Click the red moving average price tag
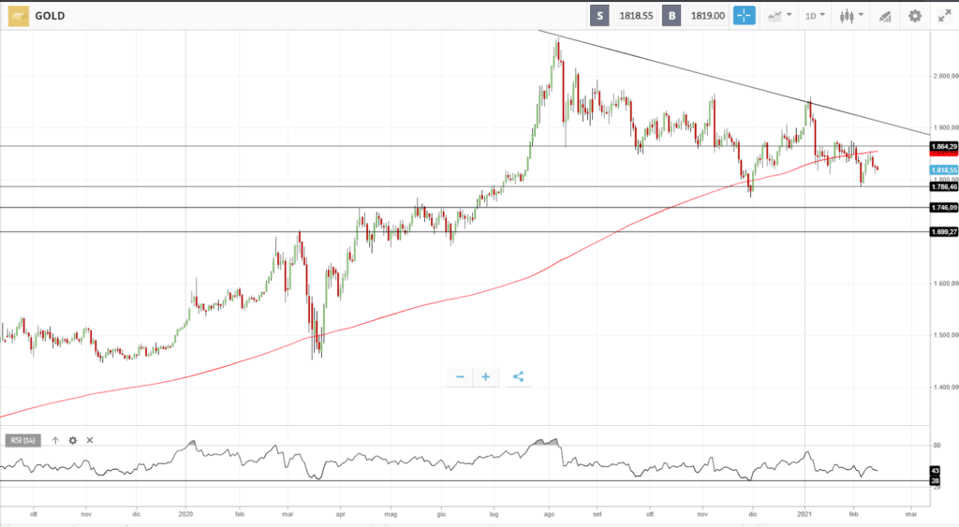Screen dimensions: 959x527 (944, 153)
